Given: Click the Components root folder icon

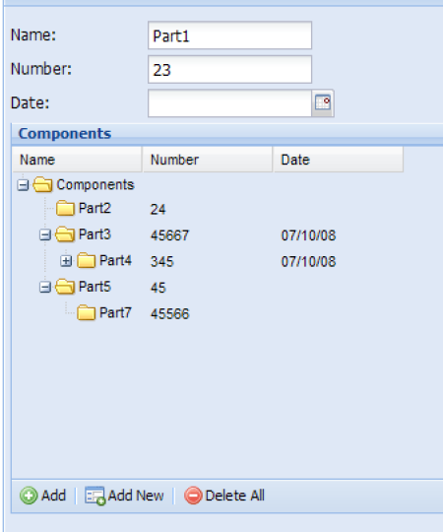Looking at the screenshot, I should click(42, 185).
